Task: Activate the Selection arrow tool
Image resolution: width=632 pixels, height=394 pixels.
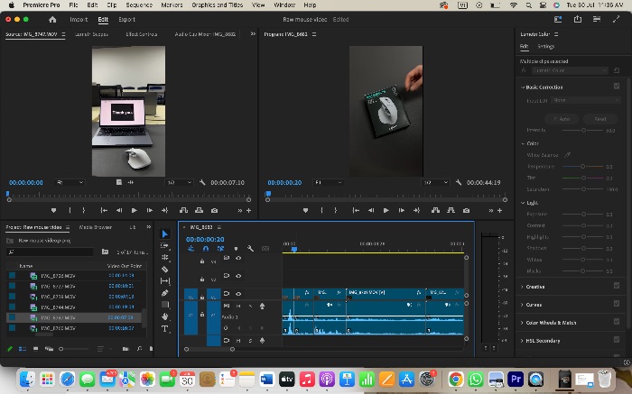Action: tap(165, 234)
